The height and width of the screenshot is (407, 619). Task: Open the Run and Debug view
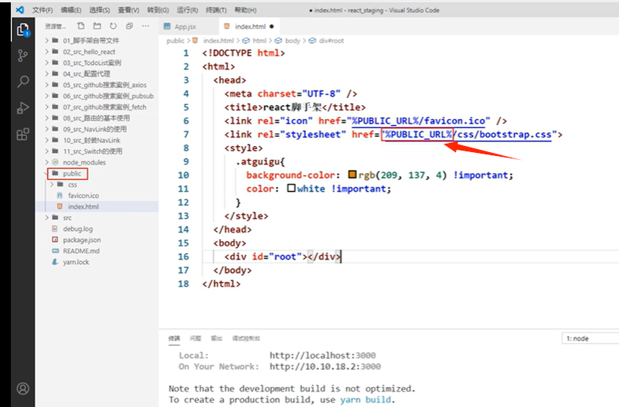23,107
